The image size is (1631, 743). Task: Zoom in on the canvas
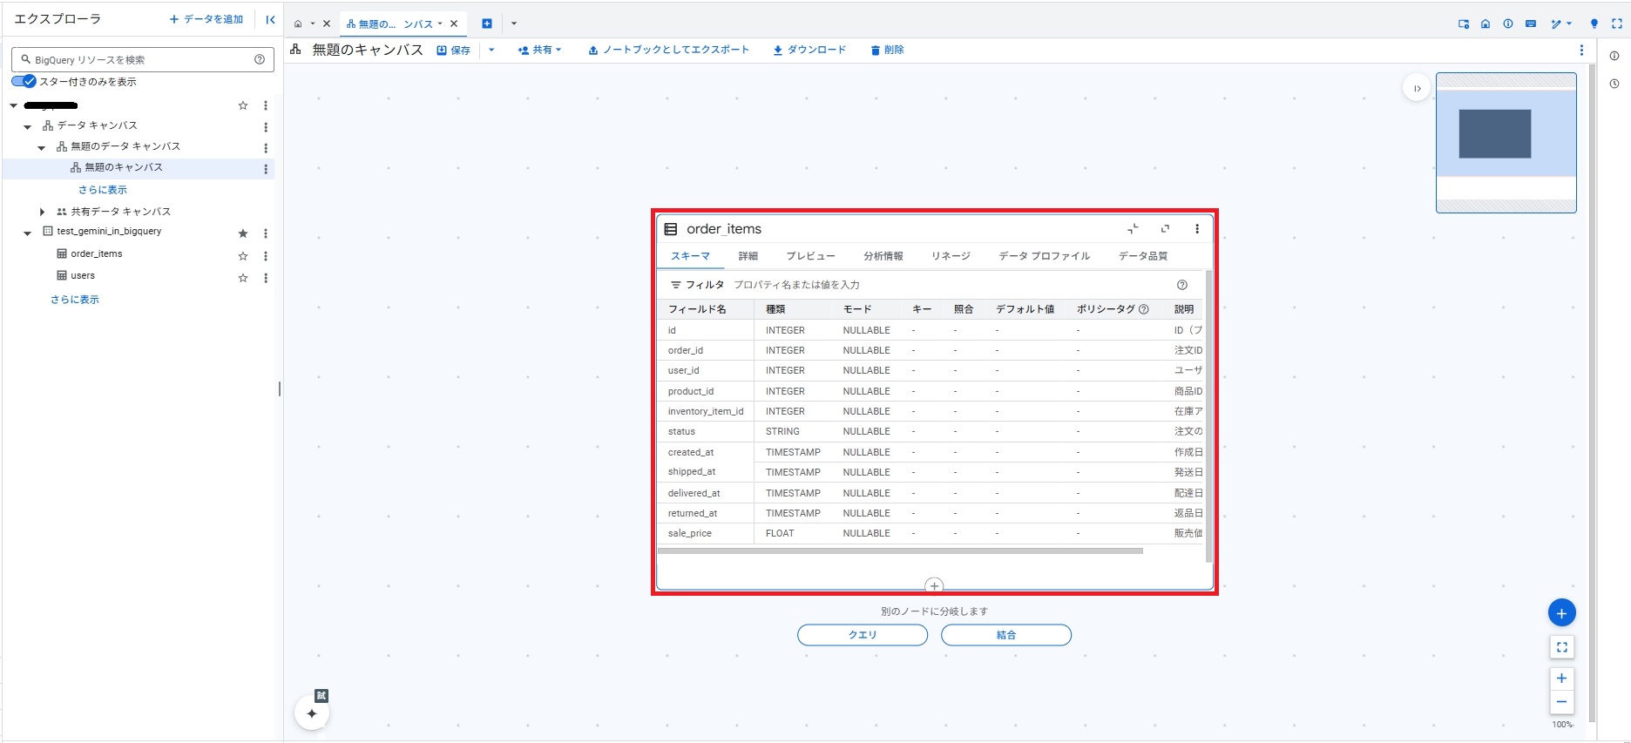(1561, 678)
